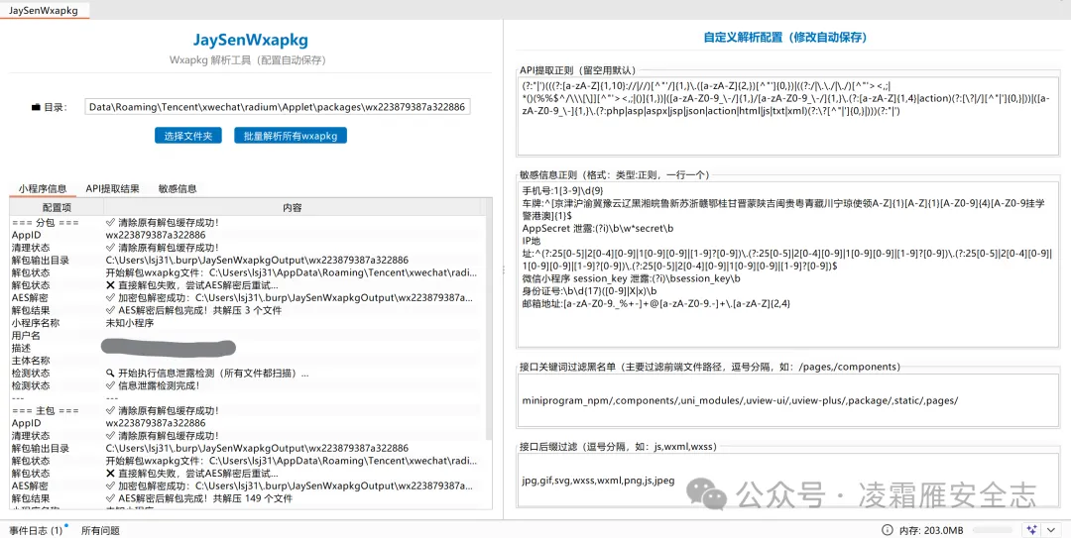Viewport: 1071px width, 538px height.
Task: Focus the 目录 path input field
Action: click(278, 106)
